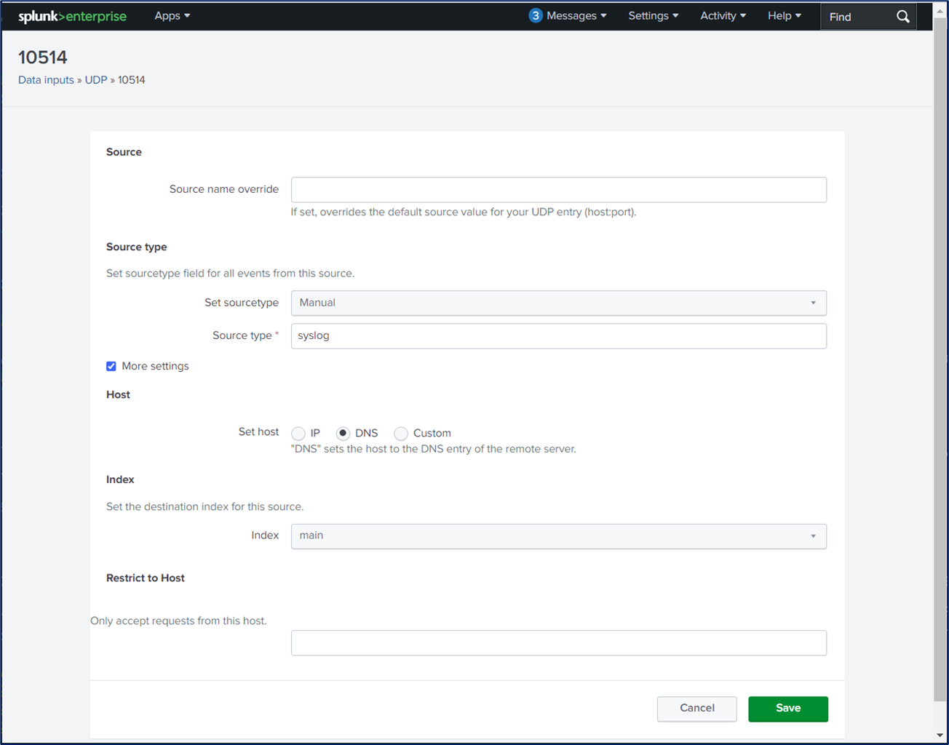This screenshot has width=949, height=745.
Task: Open the Index dropdown showing main
Action: click(x=558, y=536)
